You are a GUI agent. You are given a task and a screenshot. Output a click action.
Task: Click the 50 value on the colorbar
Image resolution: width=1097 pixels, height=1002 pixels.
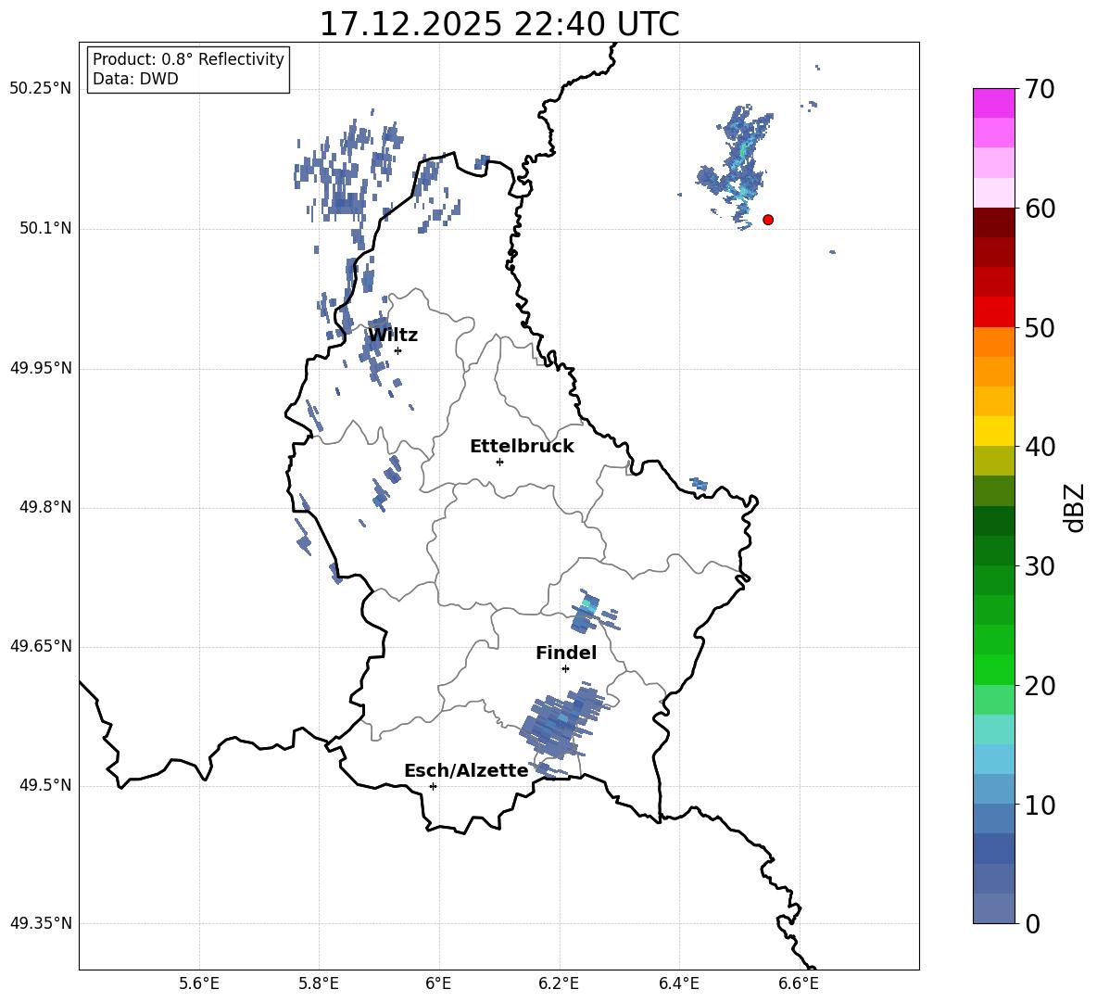tap(1040, 328)
